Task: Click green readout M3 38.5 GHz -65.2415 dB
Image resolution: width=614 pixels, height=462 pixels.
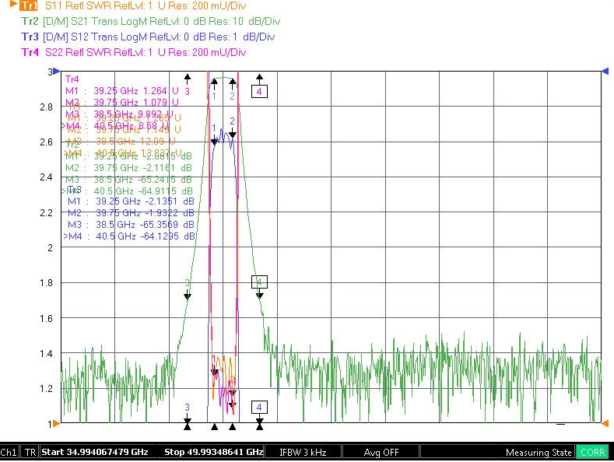Action: [128, 180]
